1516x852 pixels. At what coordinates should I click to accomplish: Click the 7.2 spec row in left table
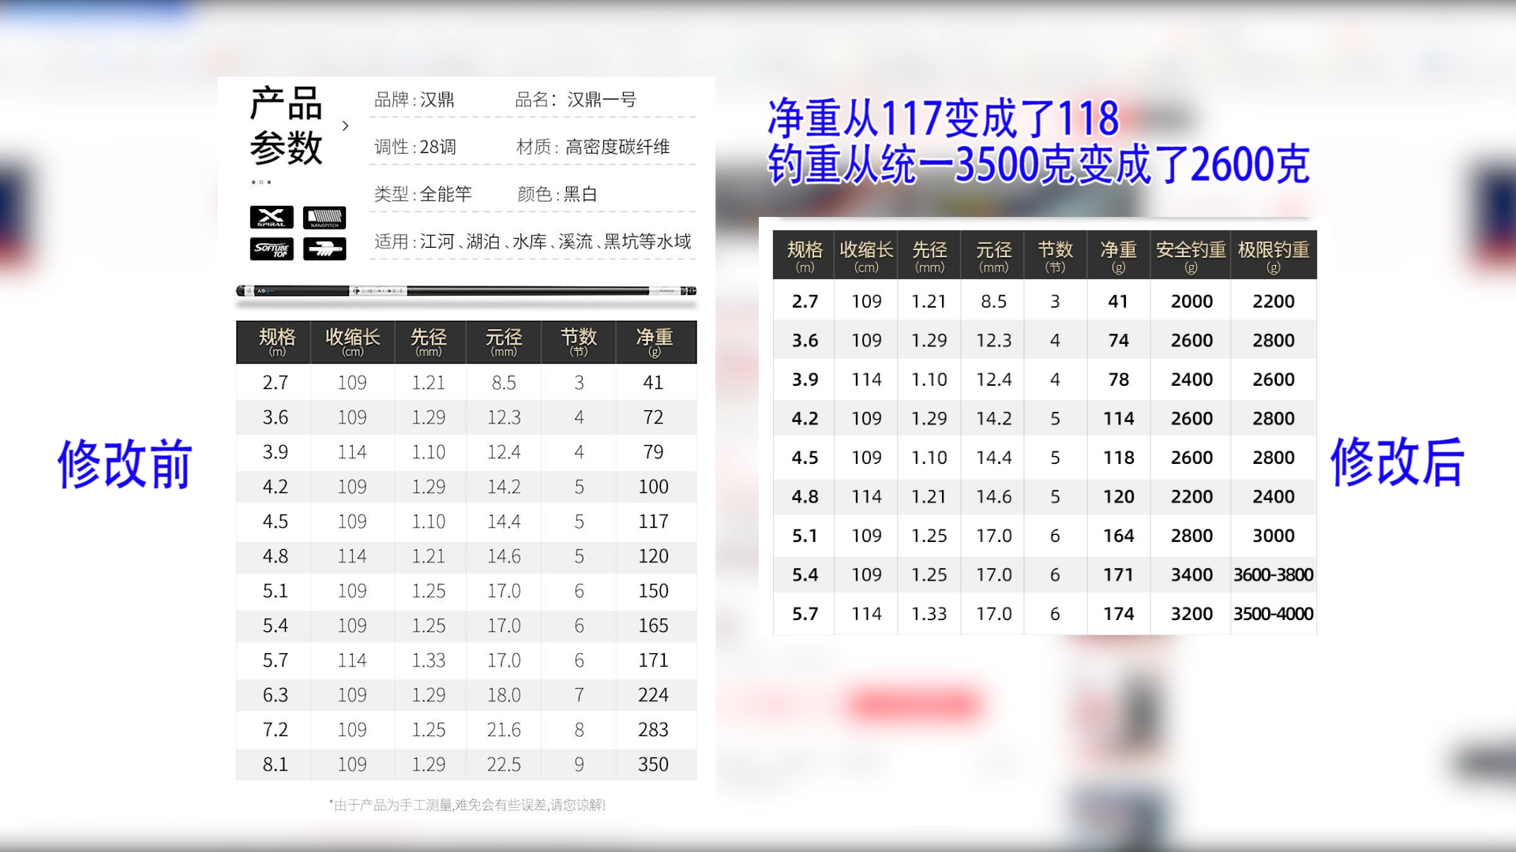coord(466,730)
